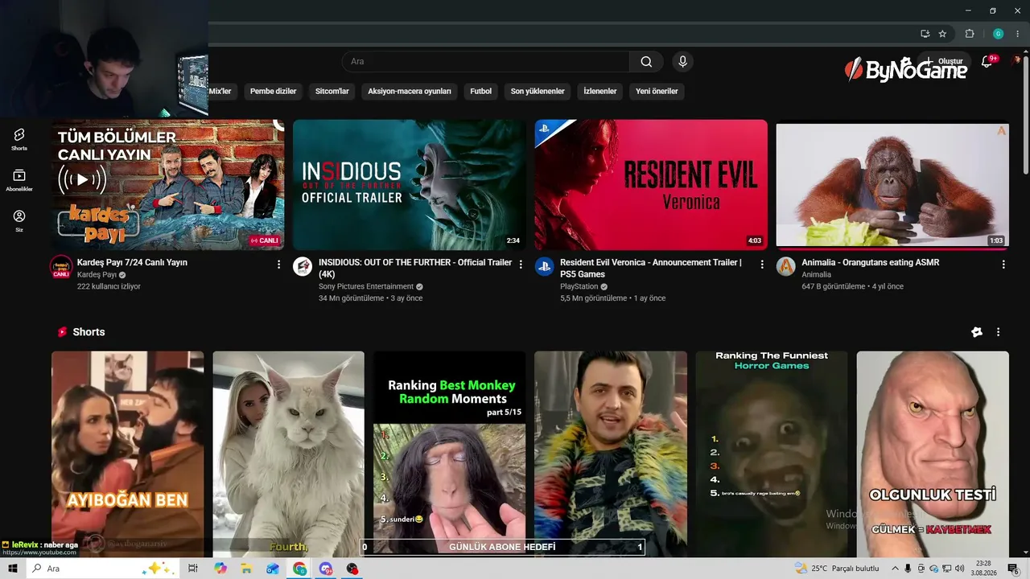Image resolution: width=1030 pixels, height=579 pixels.
Task: Select the Pembe diziler filter chip
Action: (274, 91)
